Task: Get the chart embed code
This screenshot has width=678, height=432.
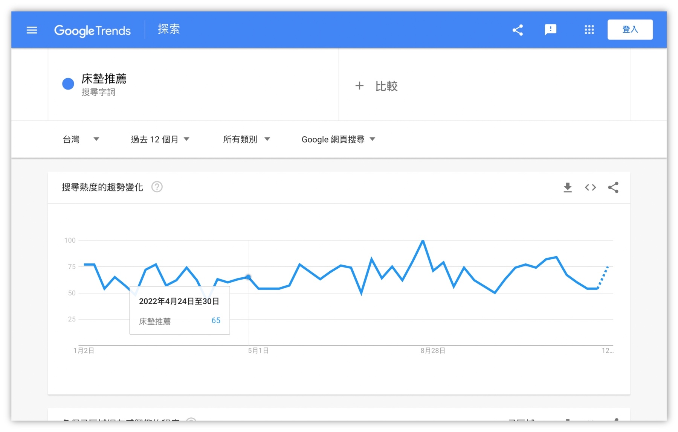Action: (x=590, y=187)
